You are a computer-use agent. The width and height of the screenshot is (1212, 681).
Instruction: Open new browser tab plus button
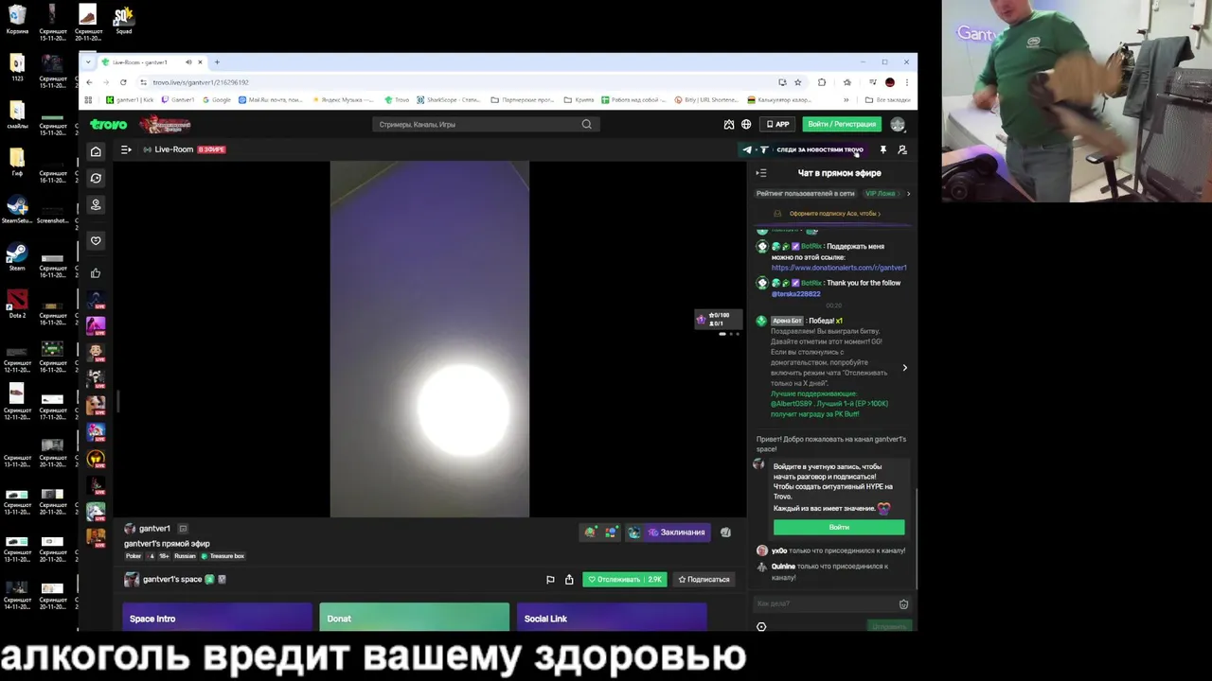tap(217, 62)
